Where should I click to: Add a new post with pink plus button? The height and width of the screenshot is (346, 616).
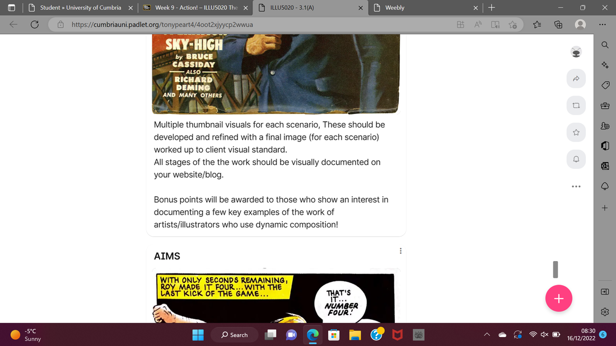559,298
